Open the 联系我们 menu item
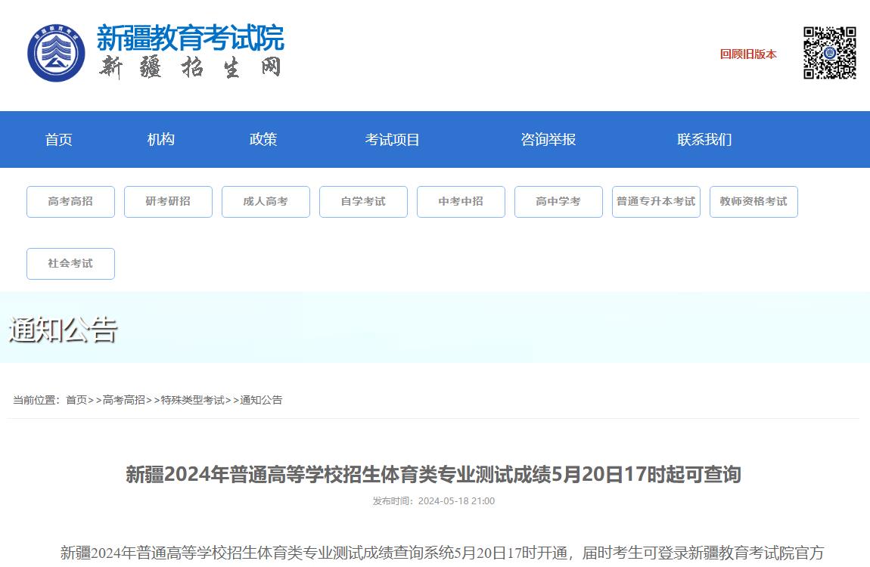Image resolution: width=870 pixels, height=567 pixels. coord(704,139)
